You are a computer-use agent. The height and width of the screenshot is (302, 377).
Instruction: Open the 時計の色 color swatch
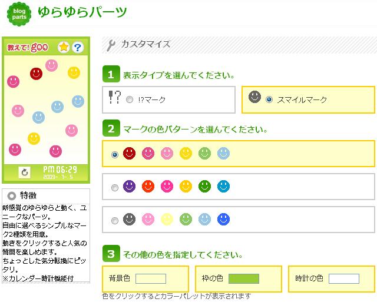(x=343, y=278)
